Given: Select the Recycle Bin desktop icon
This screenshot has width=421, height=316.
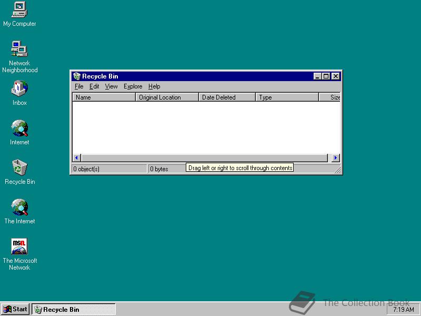Looking at the screenshot, I should pyautogui.click(x=19, y=172).
